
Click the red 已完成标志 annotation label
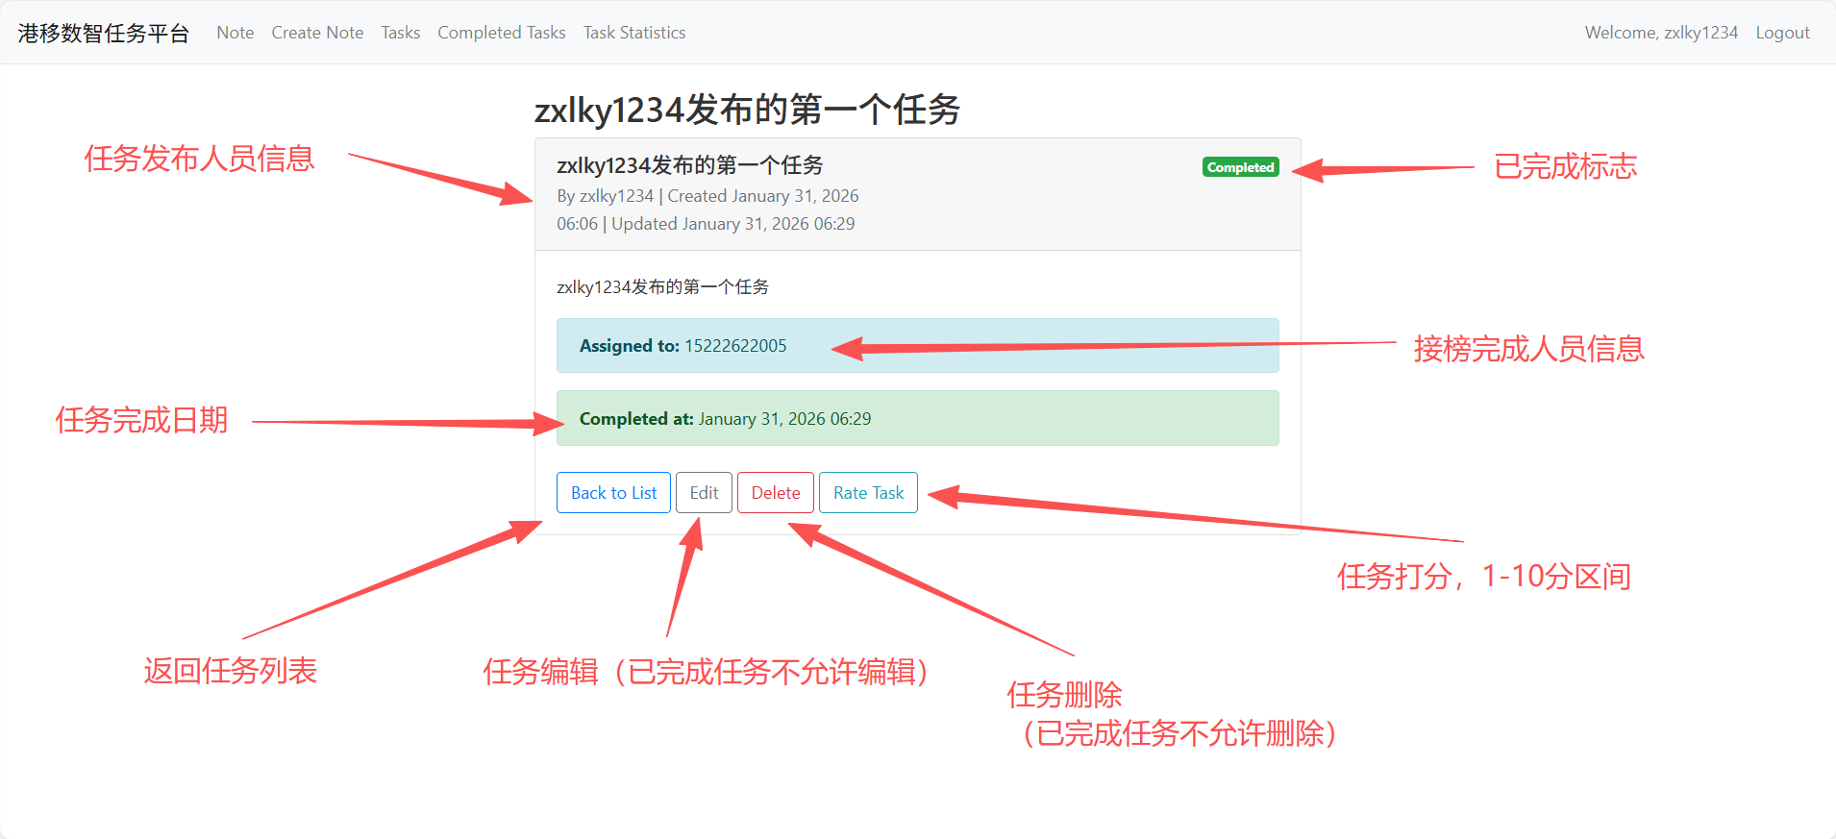coord(1565,167)
